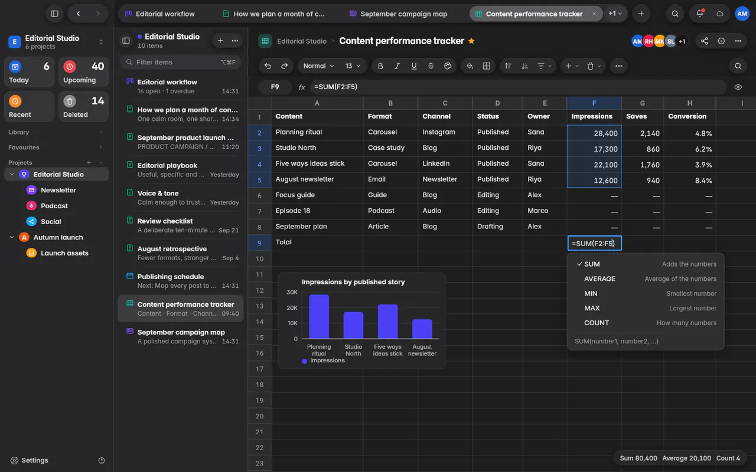
Task: Open the filter options dropdown
Action: coord(545,66)
